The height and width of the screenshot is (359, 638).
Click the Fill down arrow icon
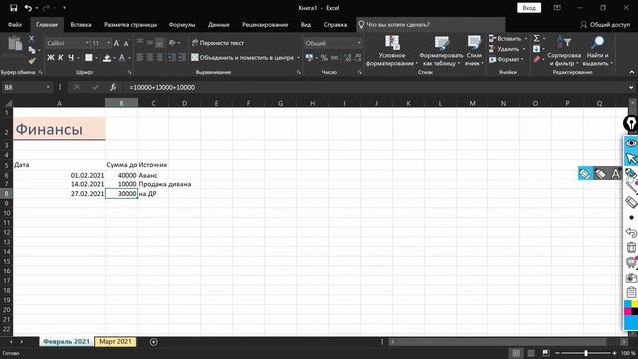pyautogui.click(x=536, y=49)
